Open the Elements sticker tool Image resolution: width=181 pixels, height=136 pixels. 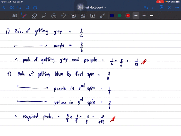[73, 16]
